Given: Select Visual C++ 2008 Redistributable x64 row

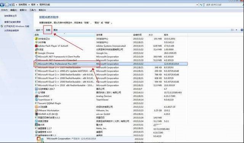Looking at the screenshot, I should click(111, 75).
